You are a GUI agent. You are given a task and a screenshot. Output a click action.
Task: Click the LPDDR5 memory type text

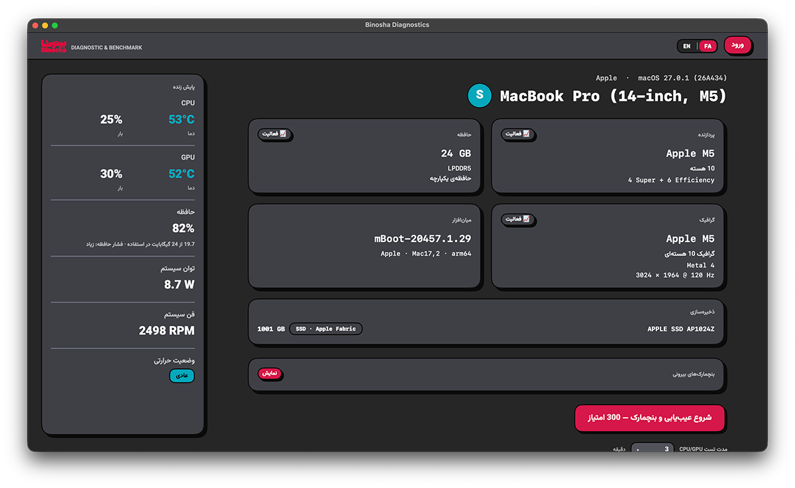tap(459, 169)
